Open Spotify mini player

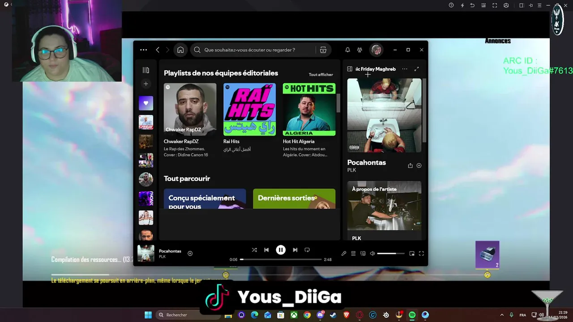[x=412, y=254]
